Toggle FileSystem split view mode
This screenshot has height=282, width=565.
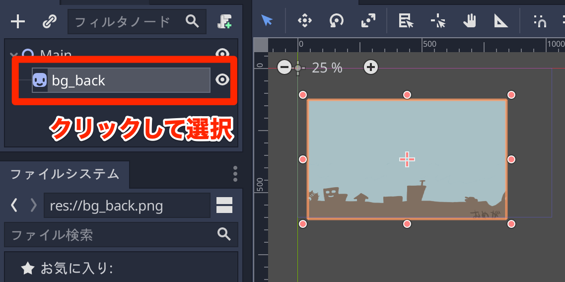tap(224, 205)
